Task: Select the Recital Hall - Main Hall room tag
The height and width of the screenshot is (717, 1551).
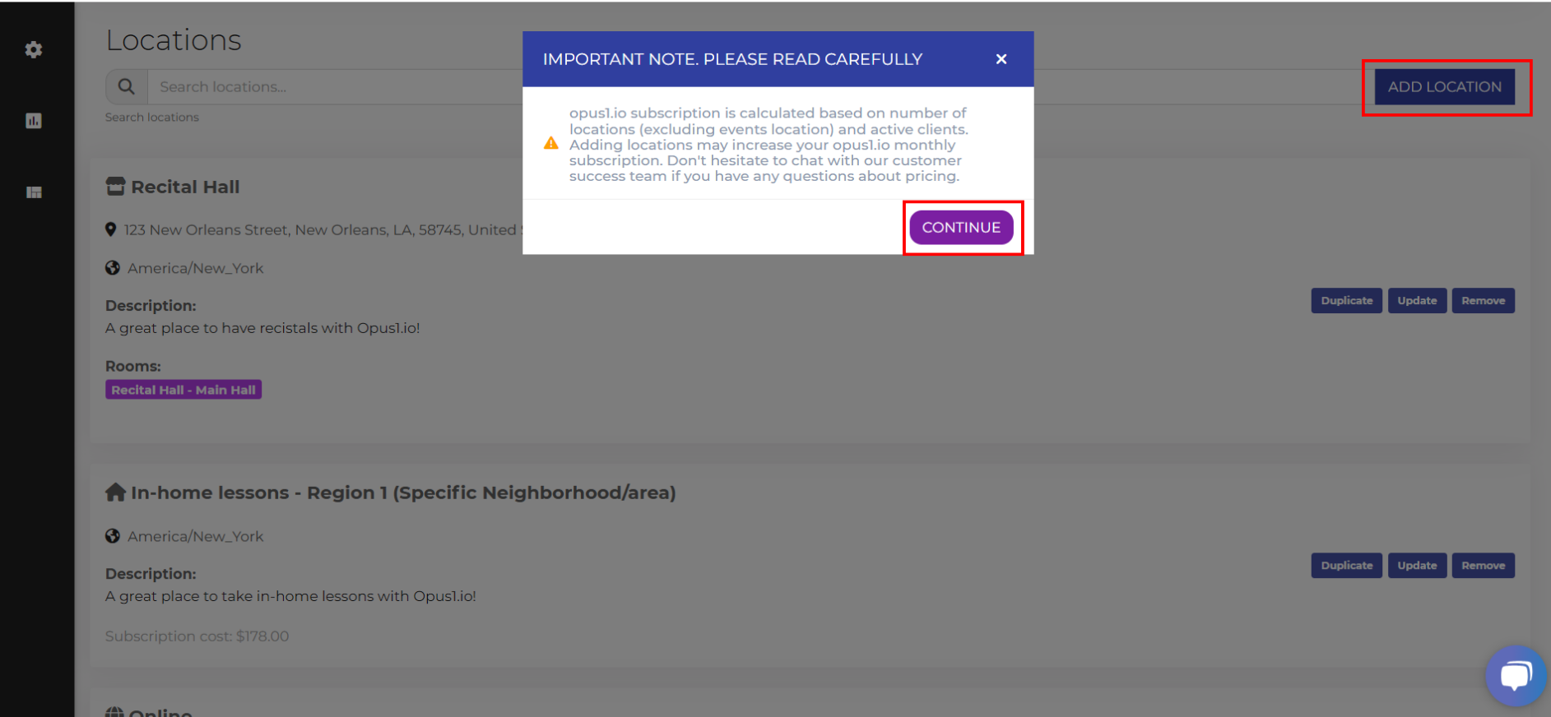Action: (183, 390)
